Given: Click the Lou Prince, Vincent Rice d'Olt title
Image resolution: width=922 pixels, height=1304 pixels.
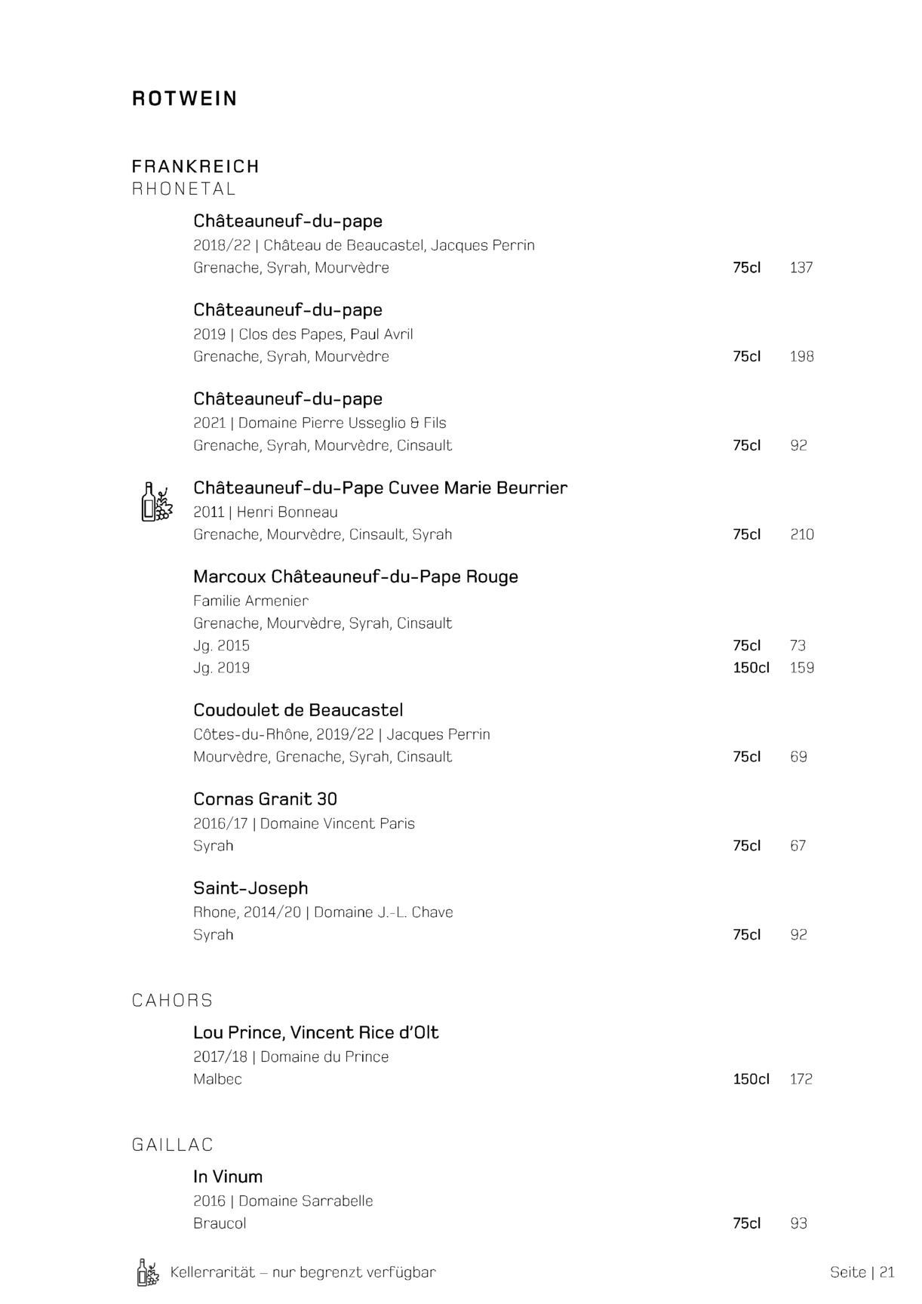Looking at the screenshot, I should [315, 1032].
